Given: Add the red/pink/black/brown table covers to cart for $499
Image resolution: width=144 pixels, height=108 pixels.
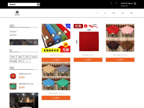Looking at the screenshot, I should click(120, 60).
